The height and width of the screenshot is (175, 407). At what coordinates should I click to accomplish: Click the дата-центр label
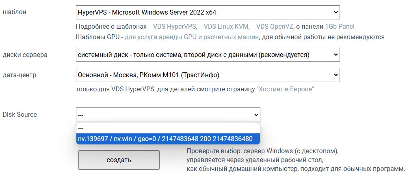click(20, 75)
